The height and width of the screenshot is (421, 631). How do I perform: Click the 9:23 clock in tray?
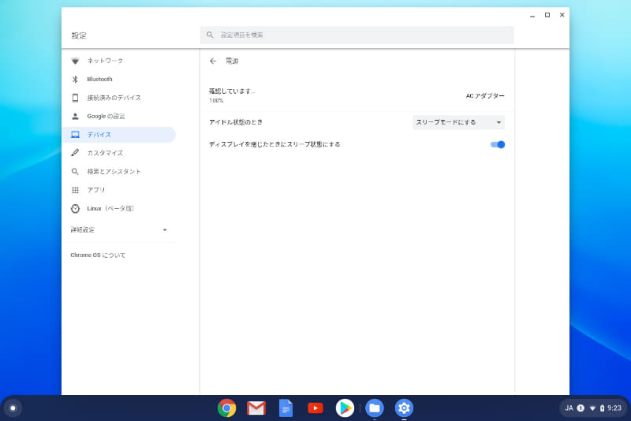[x=614, y=408]
